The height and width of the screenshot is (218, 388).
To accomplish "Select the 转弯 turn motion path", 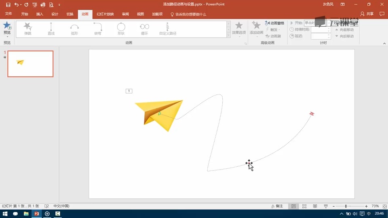I will click(97, 29).
